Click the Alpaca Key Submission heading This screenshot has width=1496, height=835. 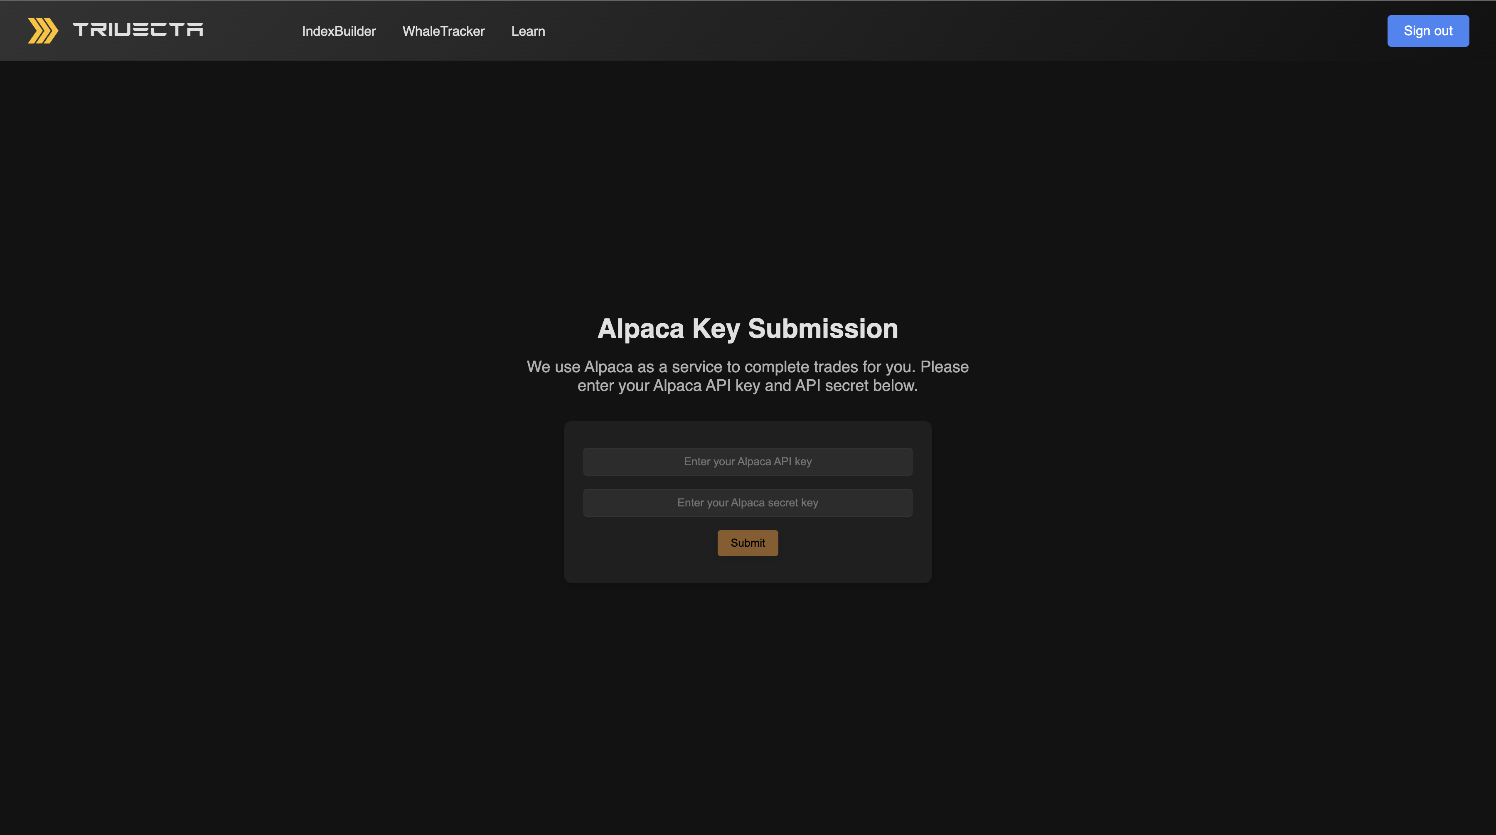pyautogui.click(x=748, y=329)
